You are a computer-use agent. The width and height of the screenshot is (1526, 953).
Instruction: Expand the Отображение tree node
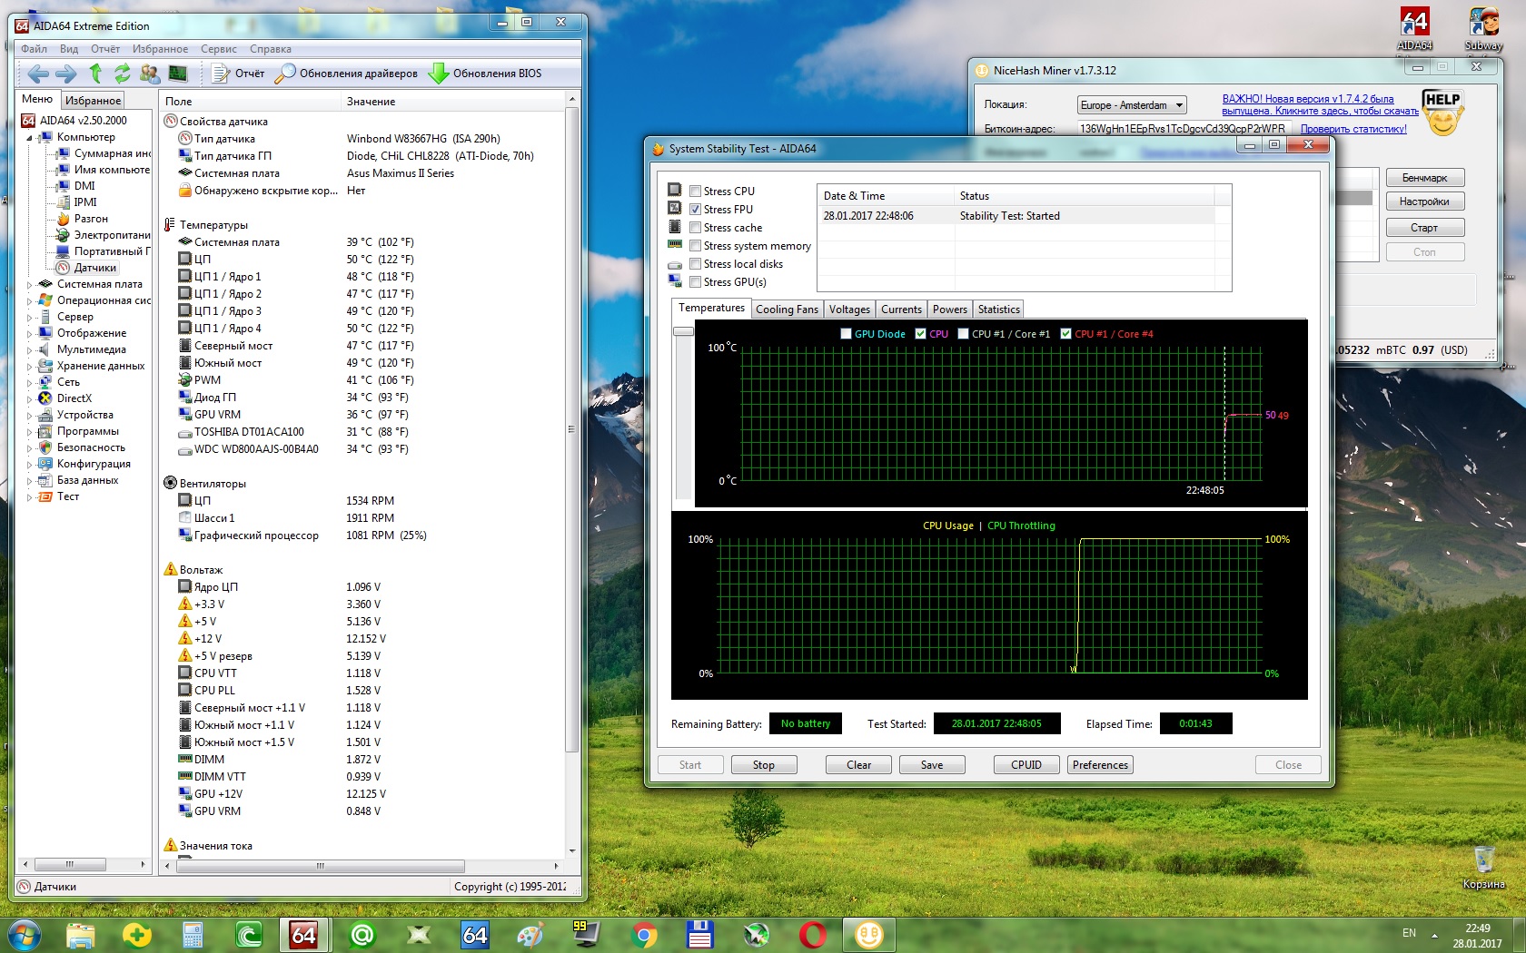pos(29,334)
